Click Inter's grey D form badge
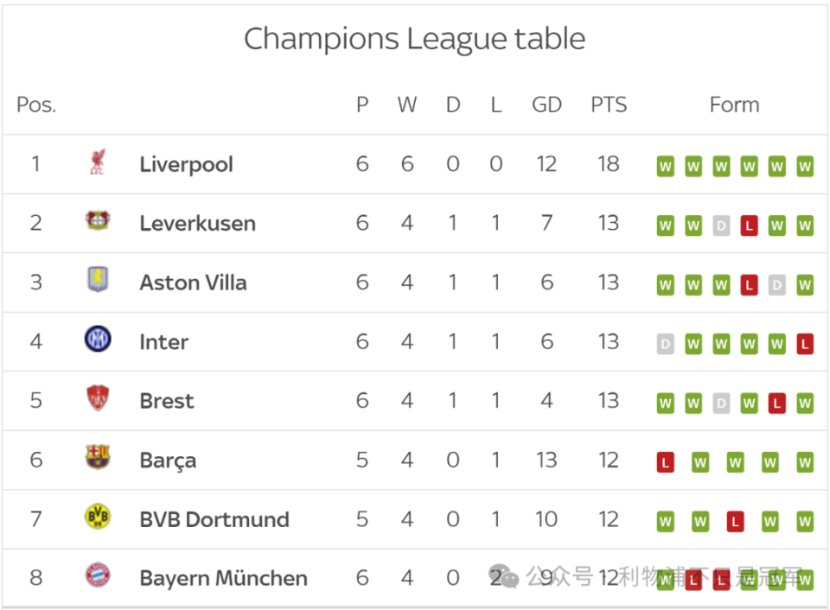This screenshot has width=830, height=610. click(x=666, y=345)
